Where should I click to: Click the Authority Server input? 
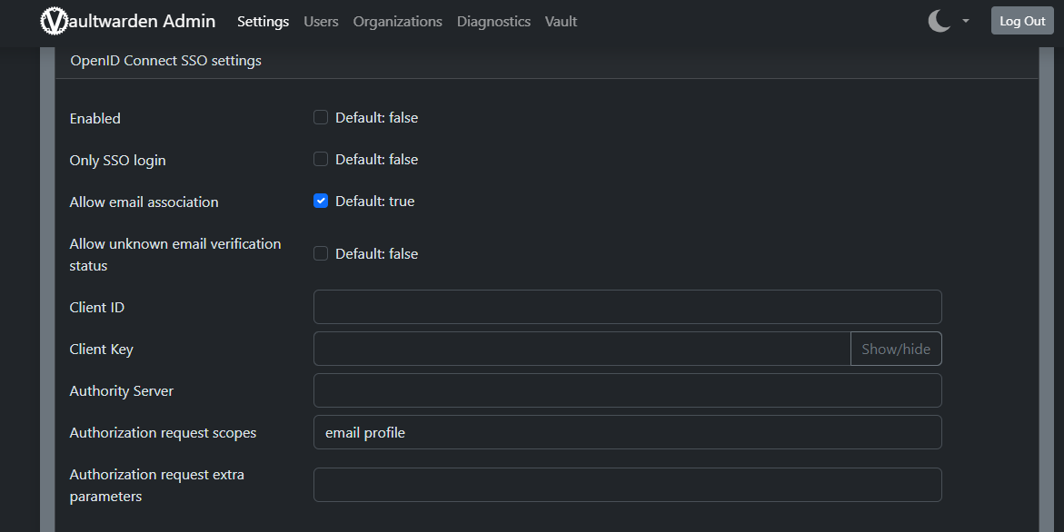coord(627,390)
